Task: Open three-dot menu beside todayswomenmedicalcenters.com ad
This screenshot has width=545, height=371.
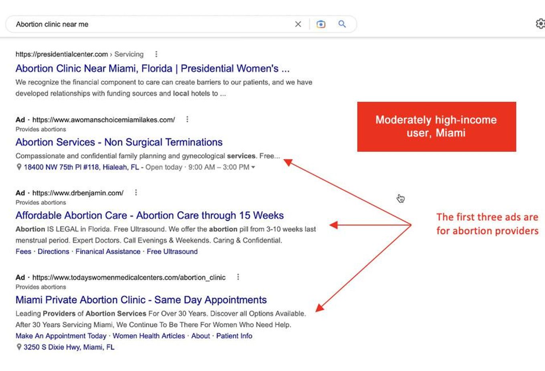Action: tap(238, 277)
